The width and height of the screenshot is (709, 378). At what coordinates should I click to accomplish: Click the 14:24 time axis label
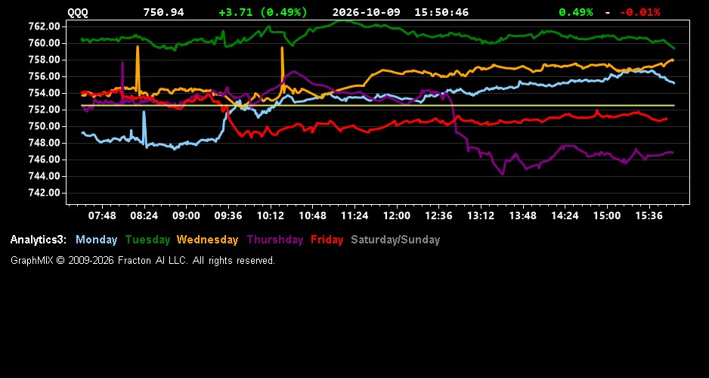565,215
